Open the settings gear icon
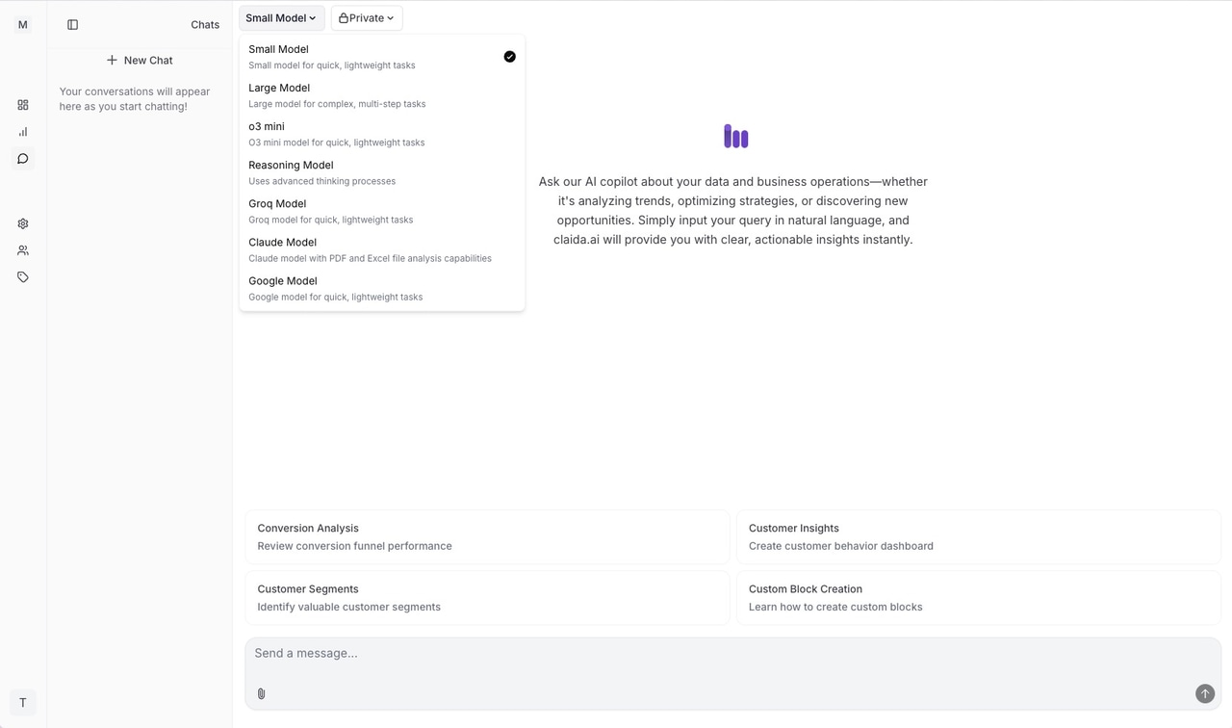Screen dimensions: 1232x728 point(23,223)
